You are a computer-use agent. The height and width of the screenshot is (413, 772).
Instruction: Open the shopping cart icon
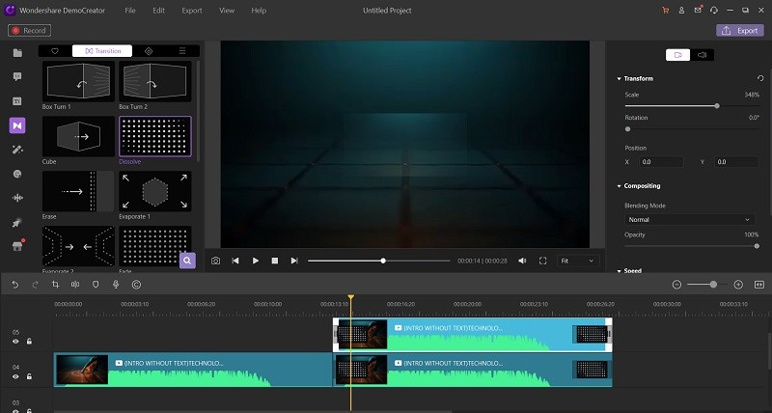[666, 11]
